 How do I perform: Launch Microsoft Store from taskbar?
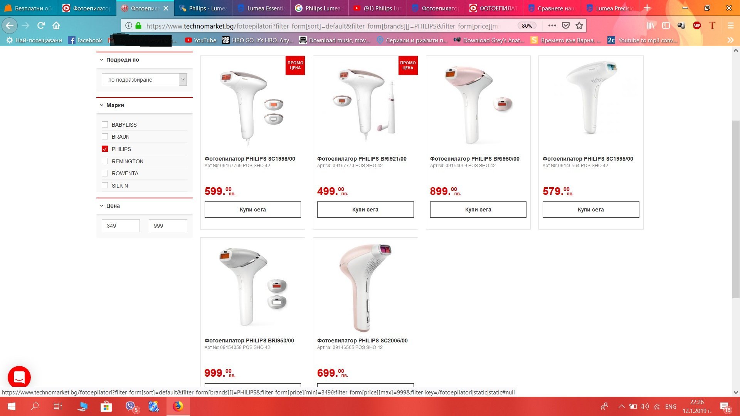tap(106, 406)
